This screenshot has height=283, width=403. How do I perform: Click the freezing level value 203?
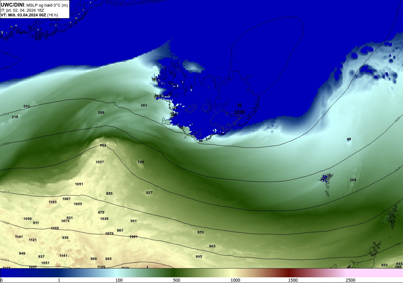26,106
